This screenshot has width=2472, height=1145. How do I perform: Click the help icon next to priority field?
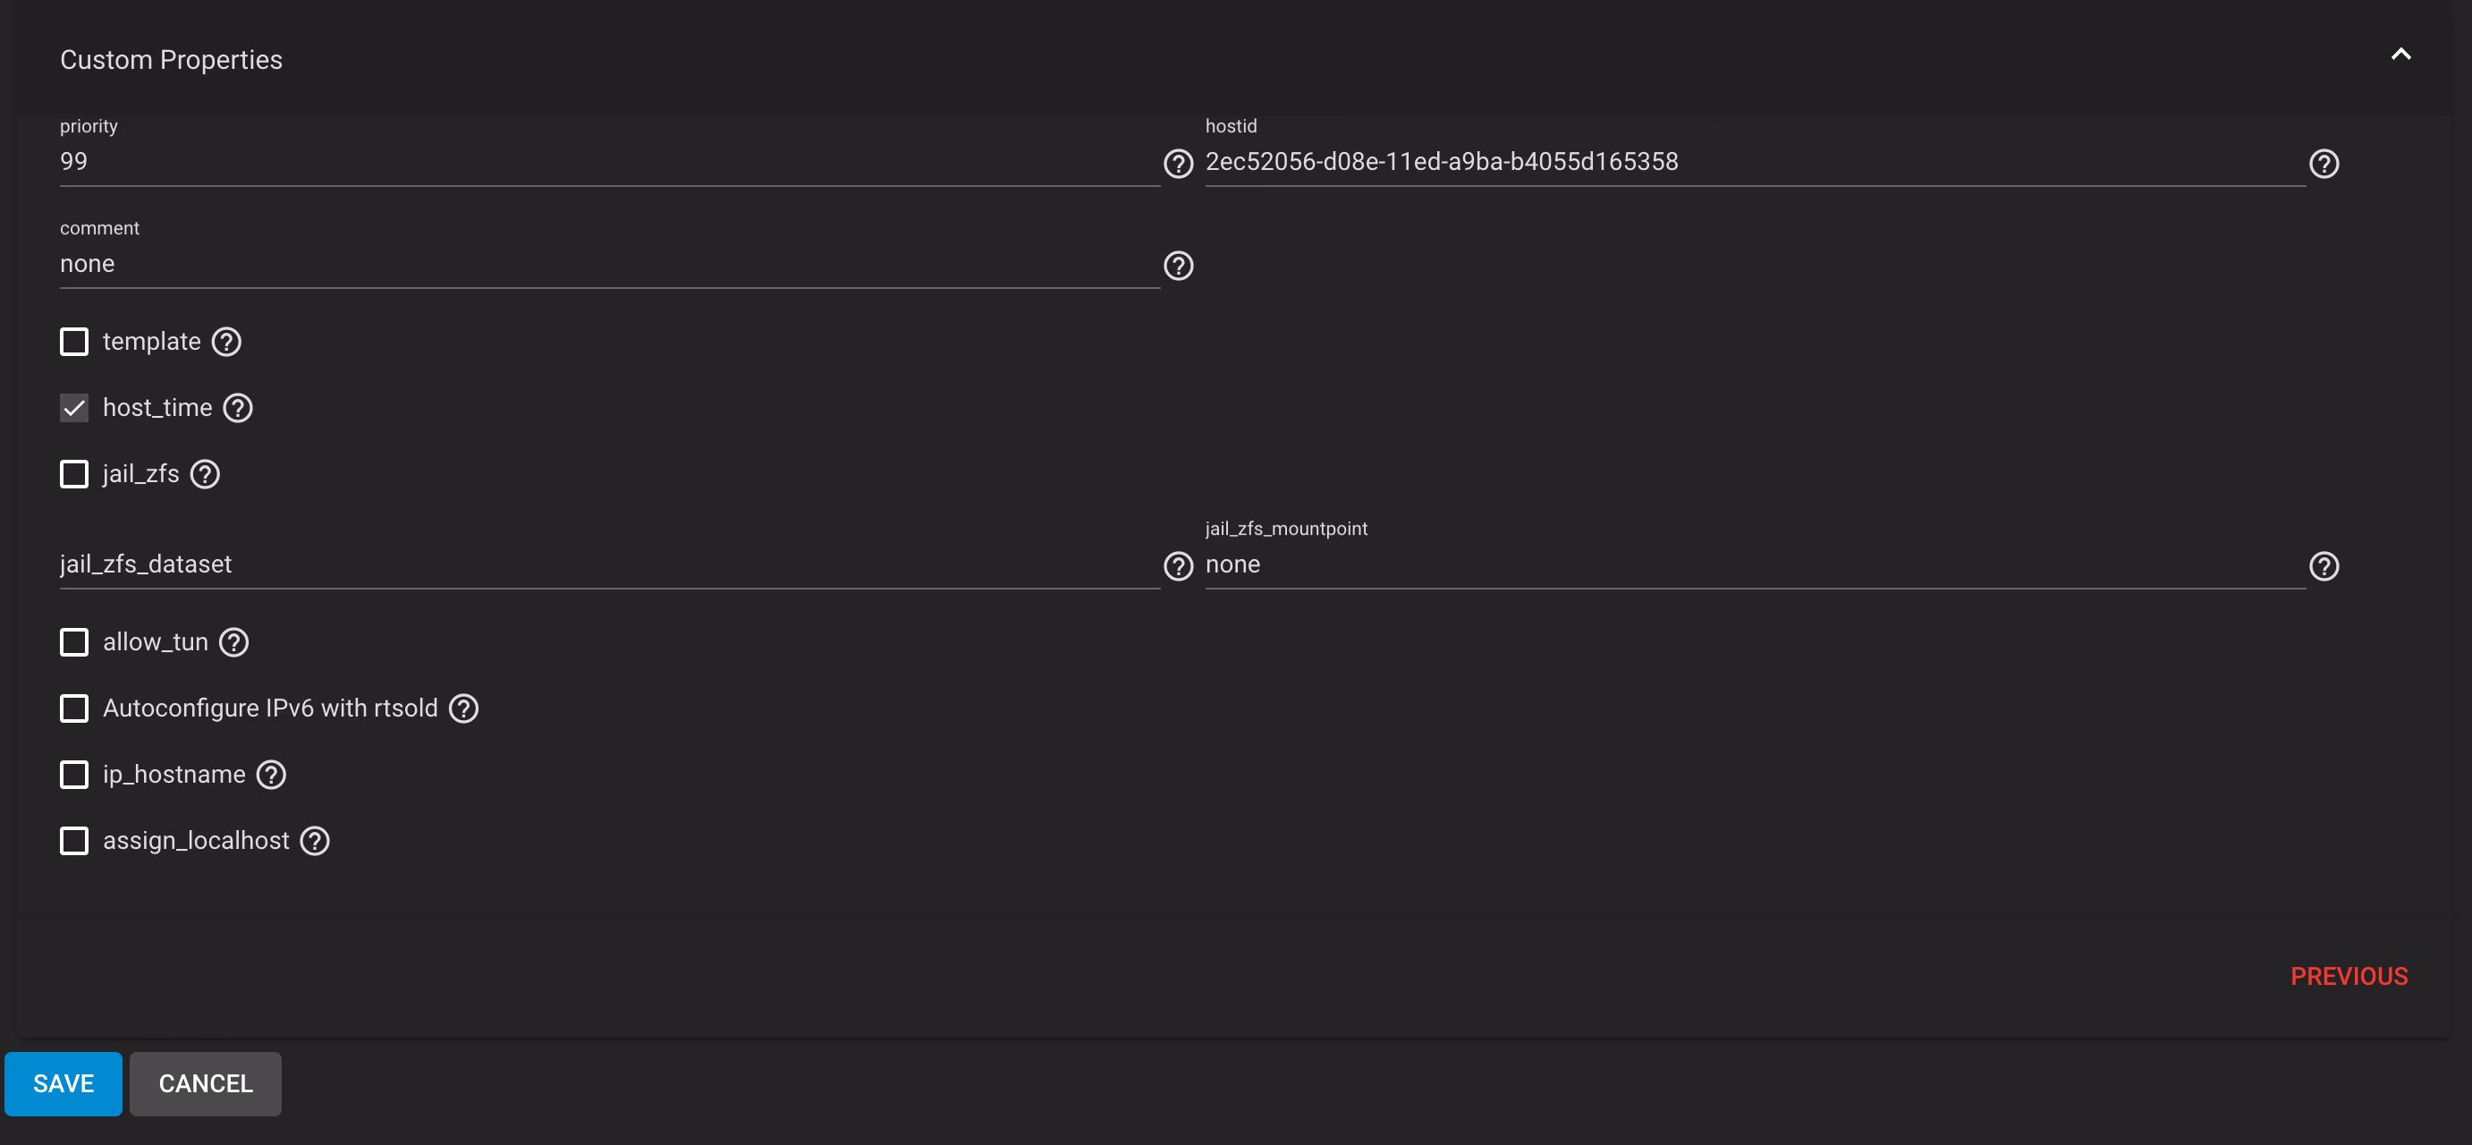(x=1178, y=164)
